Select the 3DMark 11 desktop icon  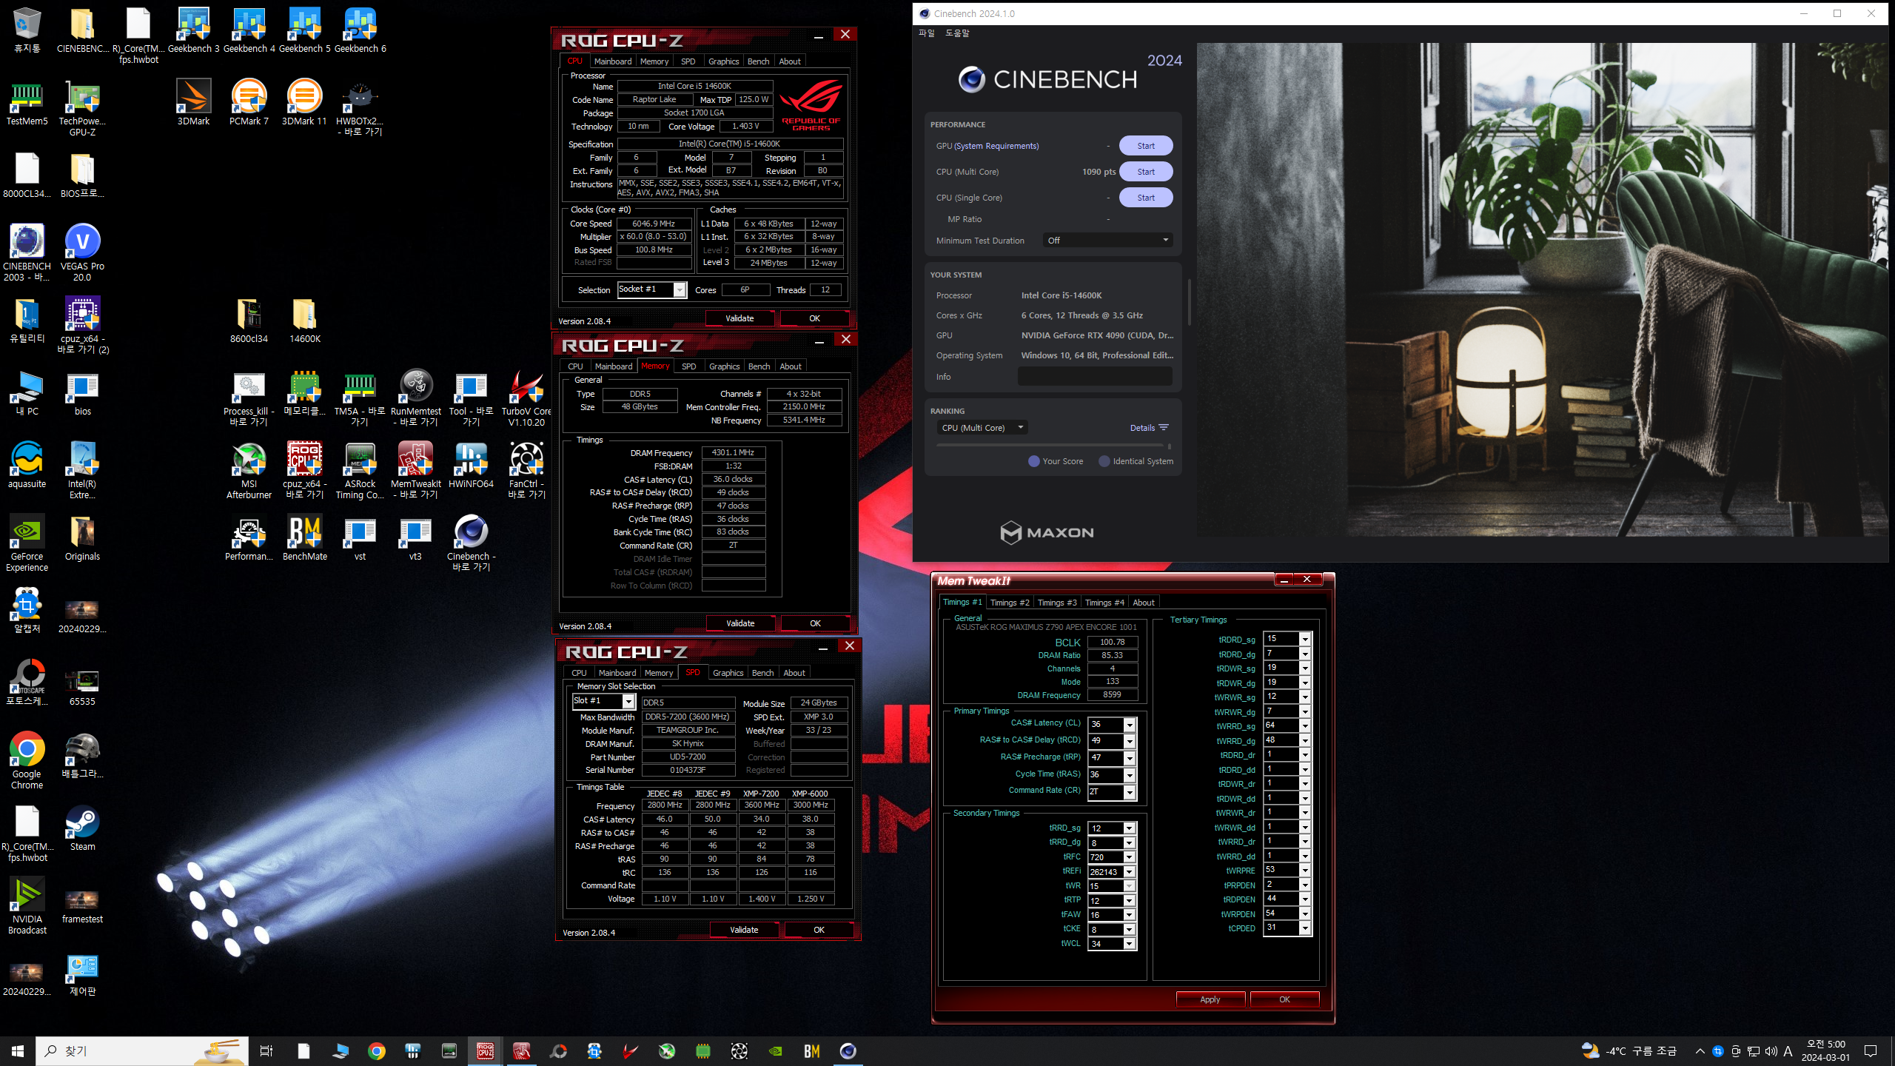[304, 103]
